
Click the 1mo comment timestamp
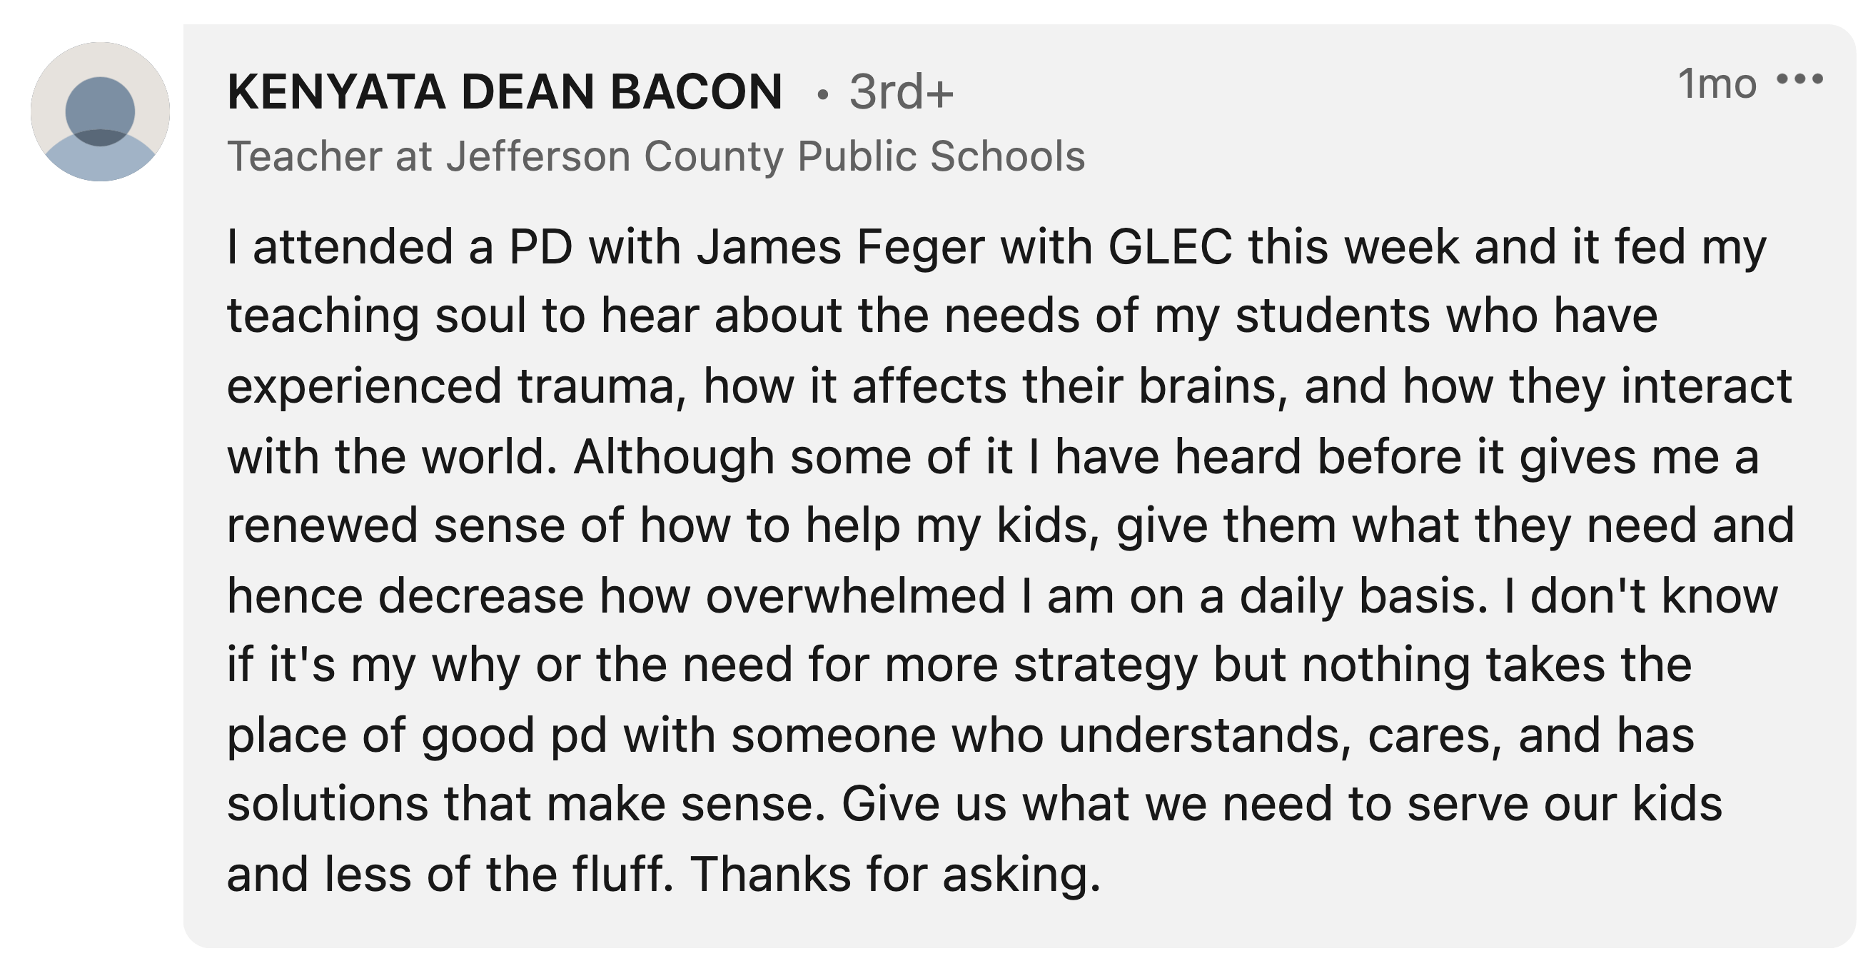[x=1717, y=84]
